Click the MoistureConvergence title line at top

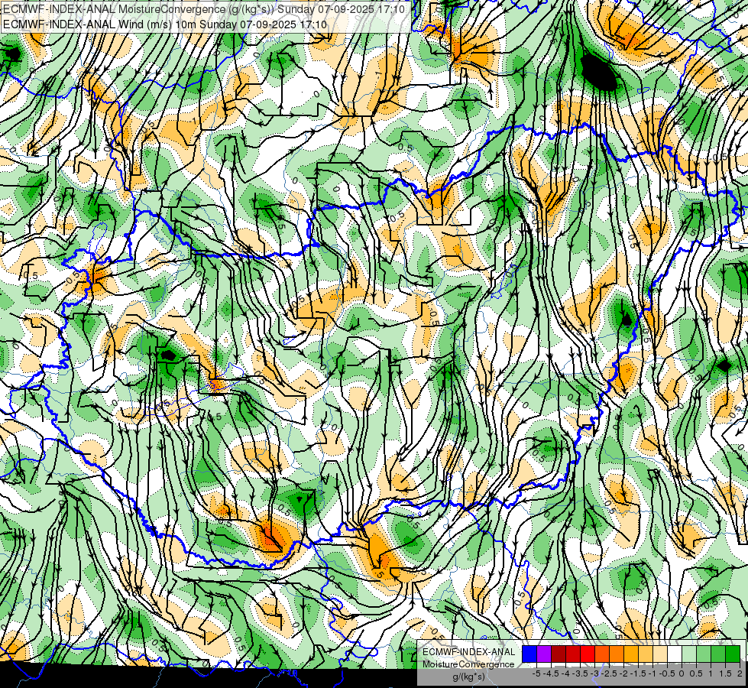pos(204,9)
